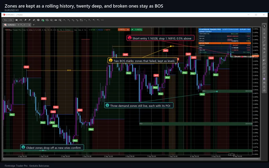Open the more timeframes ellipsis menu
Screen dimensions: 269x168
[102, 20]
